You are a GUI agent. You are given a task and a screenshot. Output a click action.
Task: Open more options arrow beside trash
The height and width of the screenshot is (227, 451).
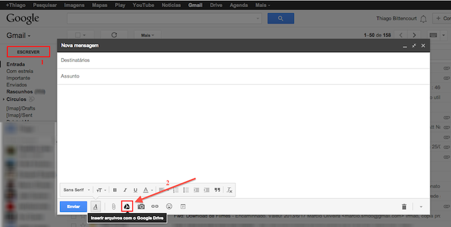(x=421, y=206)
